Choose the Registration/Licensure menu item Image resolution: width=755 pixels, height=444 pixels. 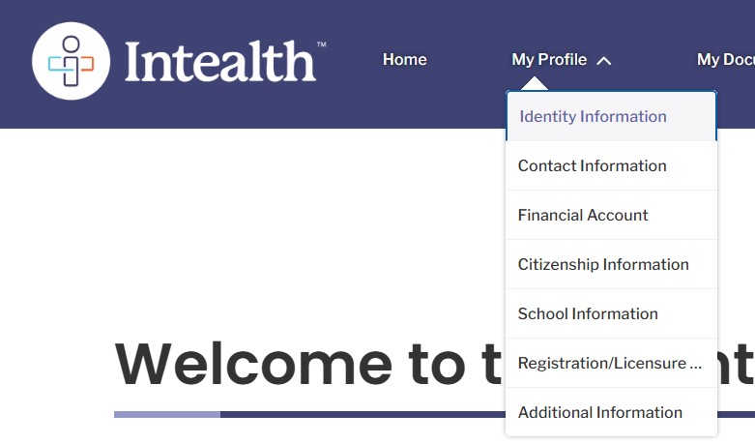pyautogui.click(x=611, y=363)
